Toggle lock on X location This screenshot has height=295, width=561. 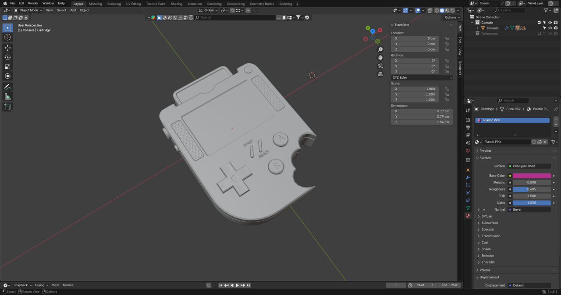coord(447,38)
